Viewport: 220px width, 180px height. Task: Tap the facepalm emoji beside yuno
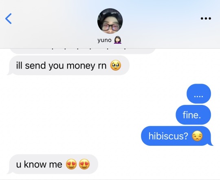tap(118, 40)
